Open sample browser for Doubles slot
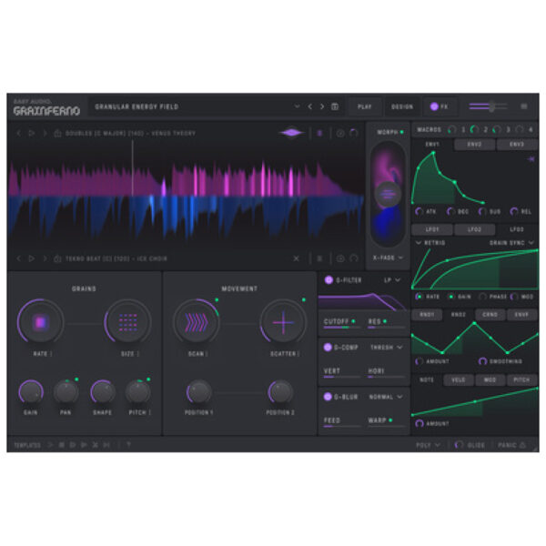 pyautogui.click(x=57, y=133)
